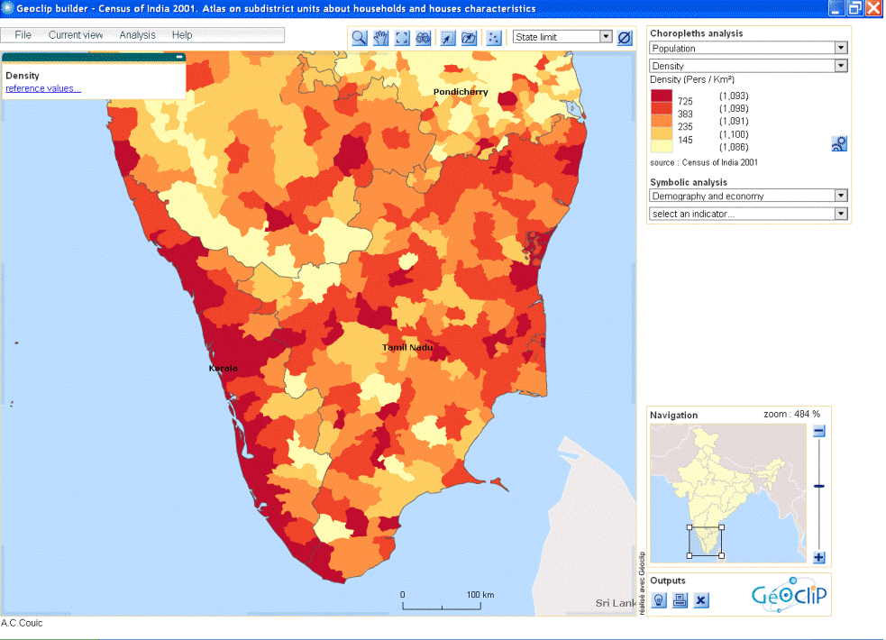The height and width of the screenshot is (640, 886).
Task: Open the Density indicator dropdown
Action: click(x=841, y=66)
